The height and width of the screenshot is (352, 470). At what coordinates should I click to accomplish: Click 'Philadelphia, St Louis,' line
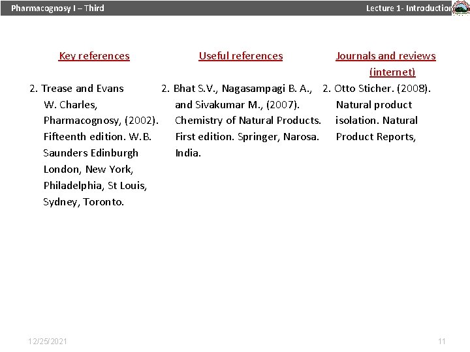[x=95, y=186]
